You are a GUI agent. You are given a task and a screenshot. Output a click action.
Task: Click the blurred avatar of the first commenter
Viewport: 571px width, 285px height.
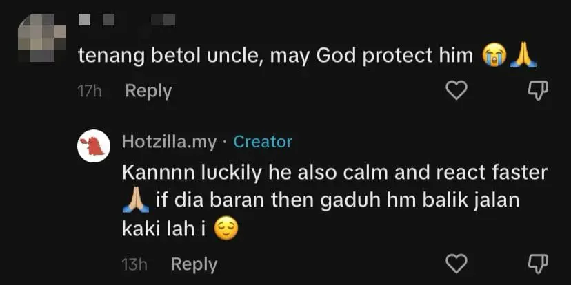(41, 36)
